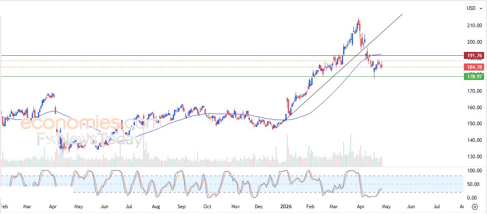Click the 2026 year label on time axis

coord(285,206)
